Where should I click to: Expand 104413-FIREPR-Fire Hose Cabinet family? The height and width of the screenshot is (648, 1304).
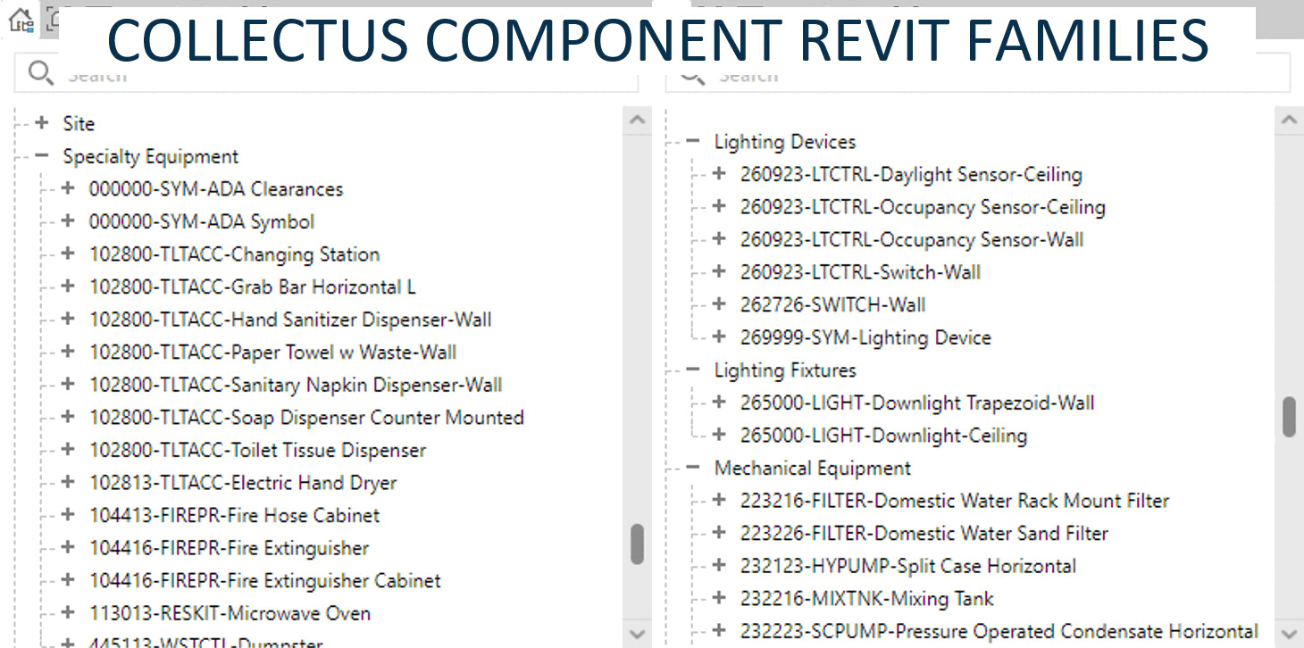[68, 515]
